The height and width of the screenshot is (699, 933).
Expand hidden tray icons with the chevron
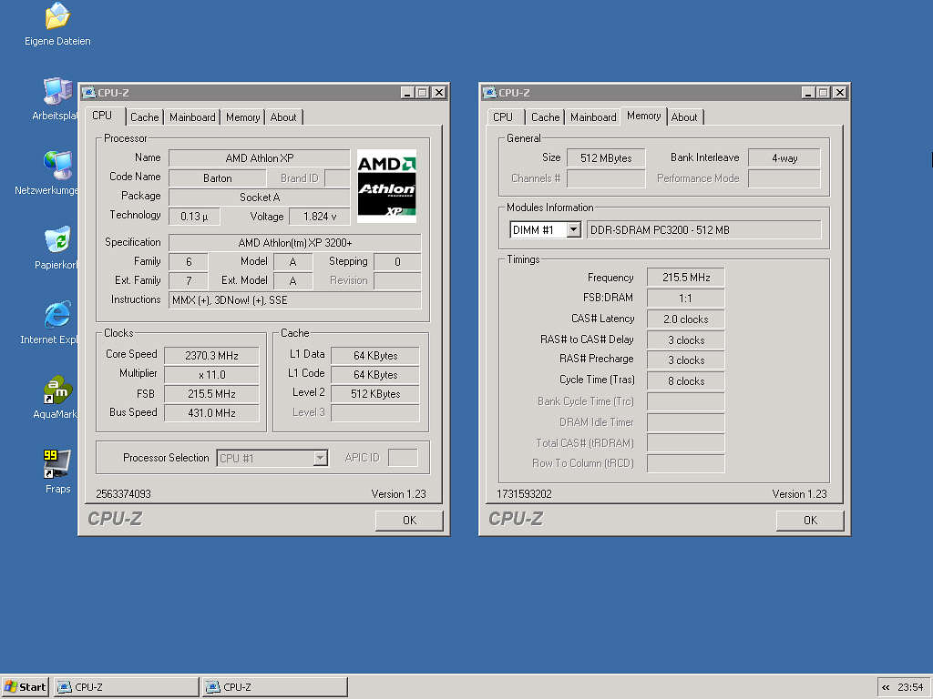(886, 687)
